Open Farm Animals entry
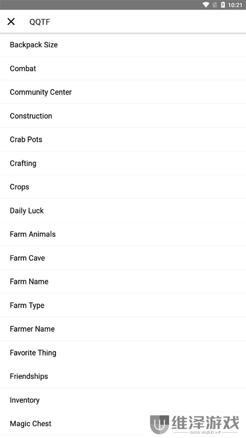 click(123, 234)
